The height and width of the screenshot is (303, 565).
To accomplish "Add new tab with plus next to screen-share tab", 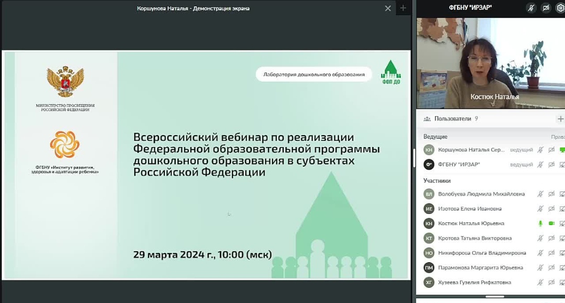I will [403, 8].
